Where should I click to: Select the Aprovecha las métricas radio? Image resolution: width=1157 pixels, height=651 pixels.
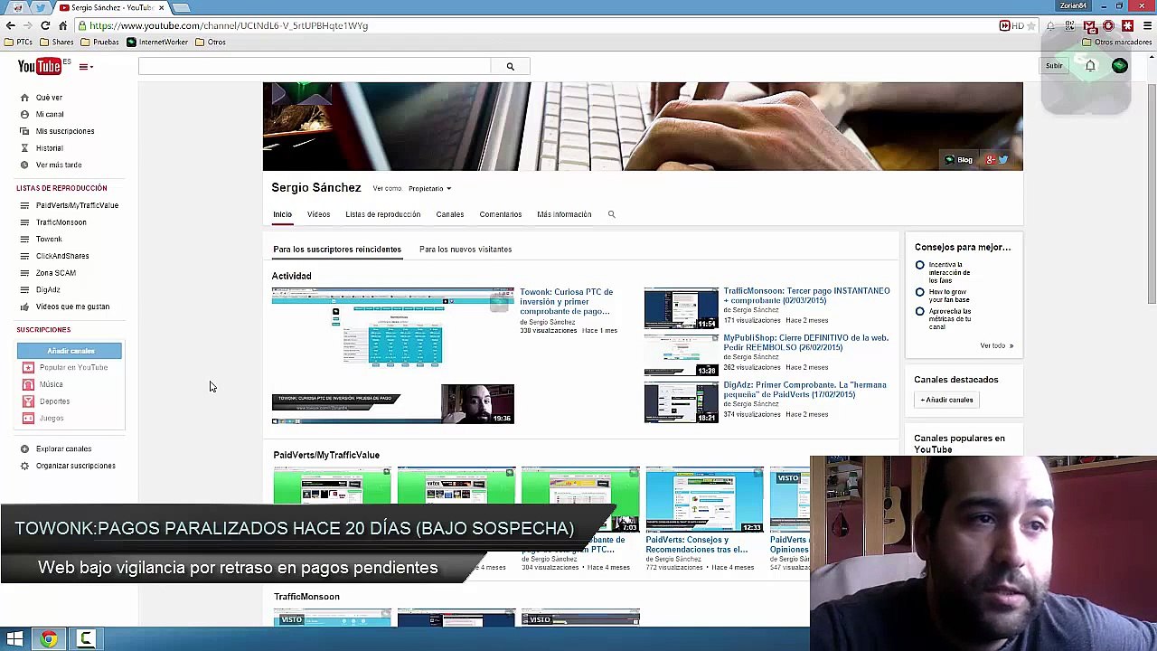[x=919, y=312]
